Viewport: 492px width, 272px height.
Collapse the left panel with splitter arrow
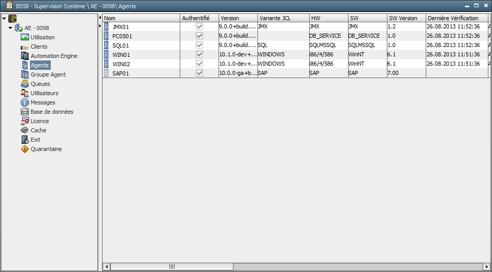click(x=100, y=18)
